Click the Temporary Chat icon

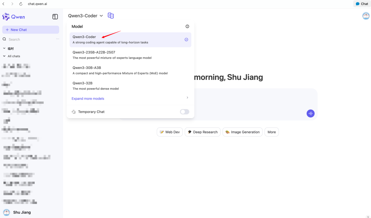pos(74,112)
